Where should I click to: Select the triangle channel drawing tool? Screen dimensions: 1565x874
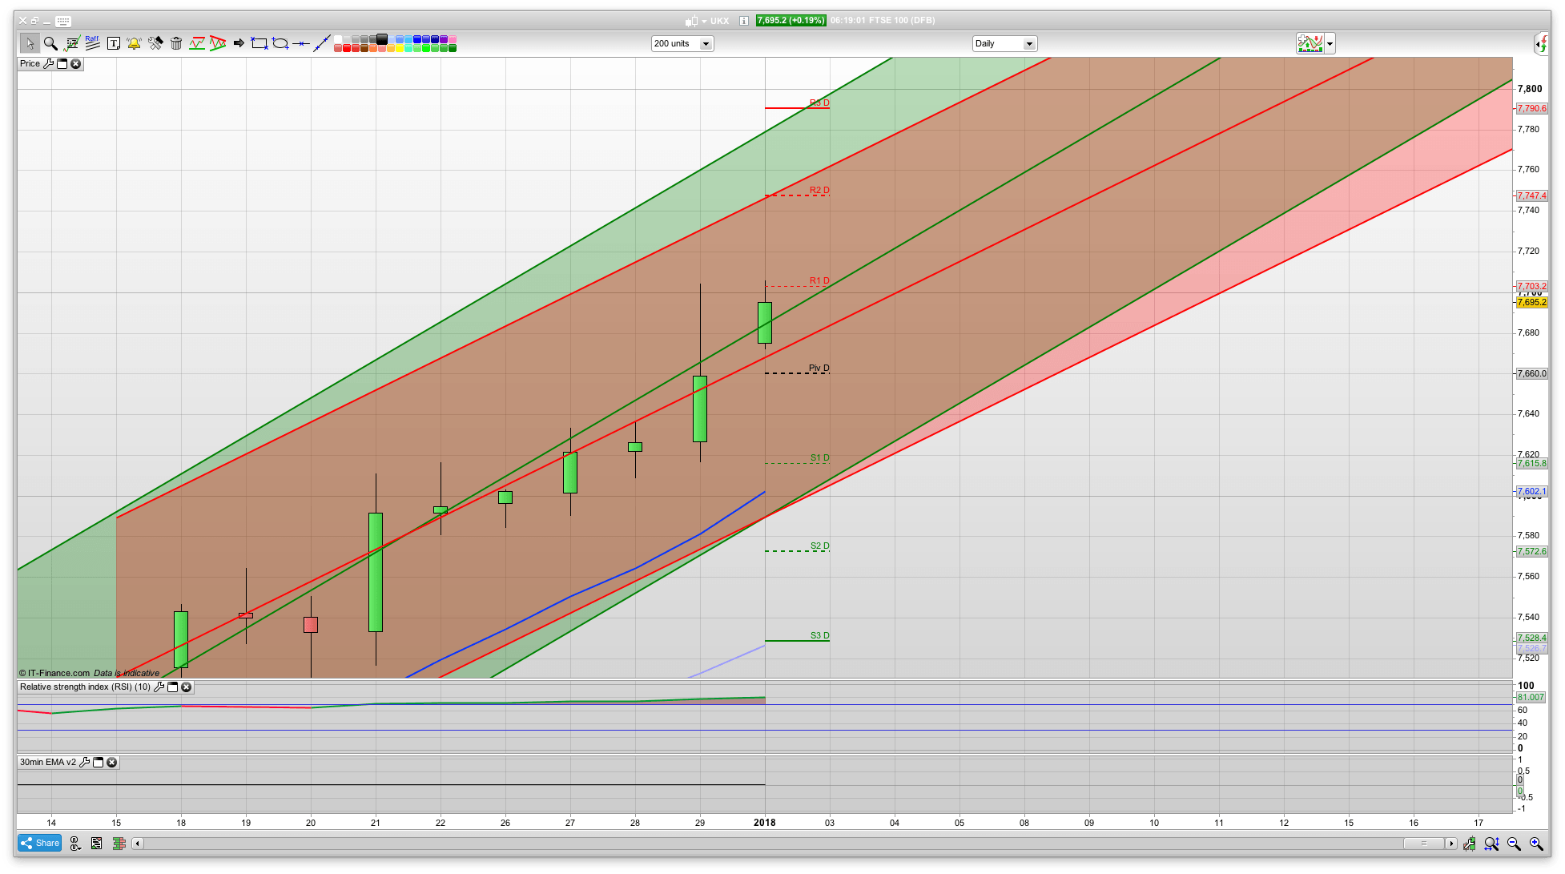[217, 43]
